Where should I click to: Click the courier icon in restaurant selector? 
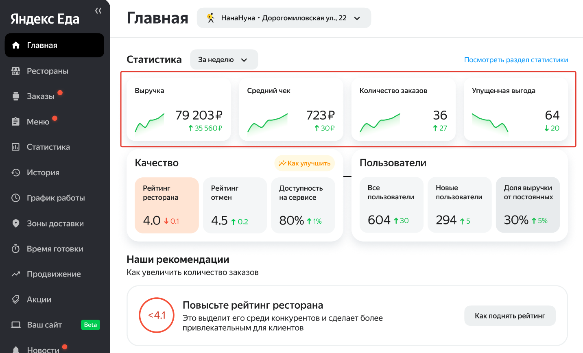tap(210, 18)
